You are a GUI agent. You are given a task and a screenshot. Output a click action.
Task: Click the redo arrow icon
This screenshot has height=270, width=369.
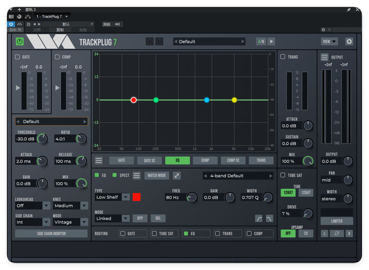coord(159,42)
